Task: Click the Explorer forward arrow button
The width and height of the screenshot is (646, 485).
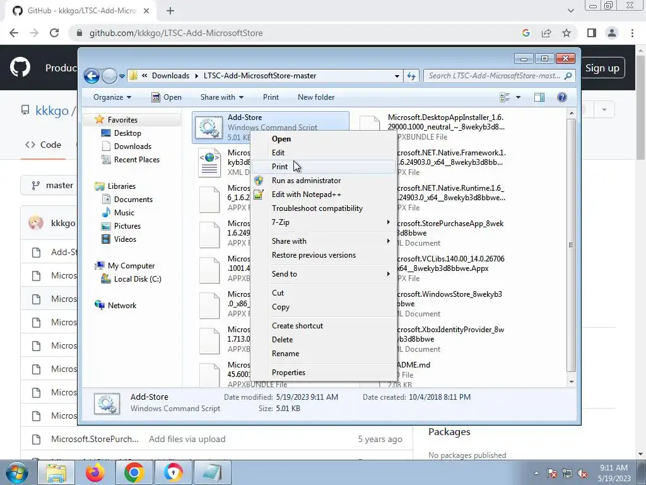Action: coord(109,76)
